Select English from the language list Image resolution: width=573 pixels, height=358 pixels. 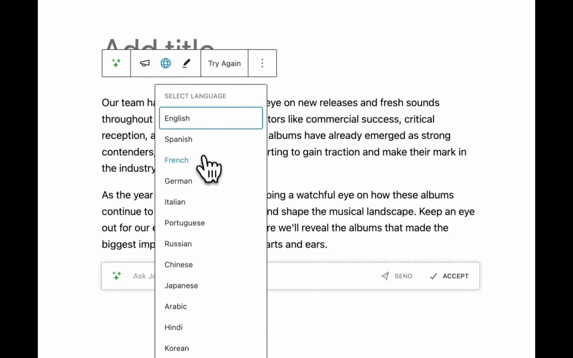point(177,118)
